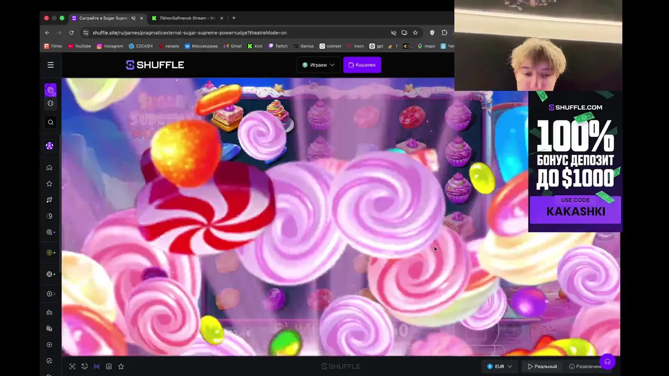Open the Мессенджер bookmark
The height and width of the screenshot is (376, 669).
tap(201, 46)
